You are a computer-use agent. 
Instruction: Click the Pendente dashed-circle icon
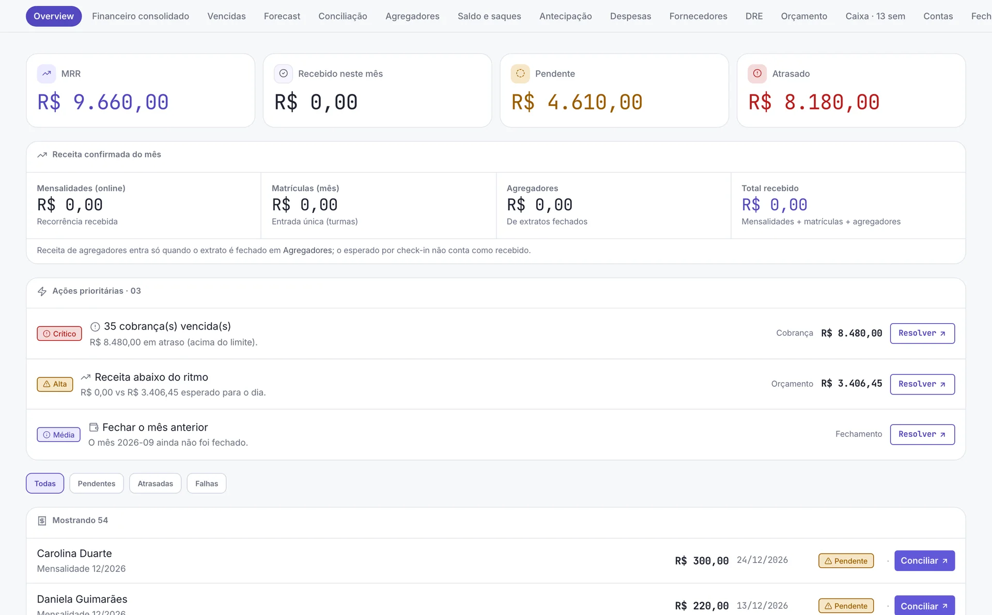tap(520, 74)
